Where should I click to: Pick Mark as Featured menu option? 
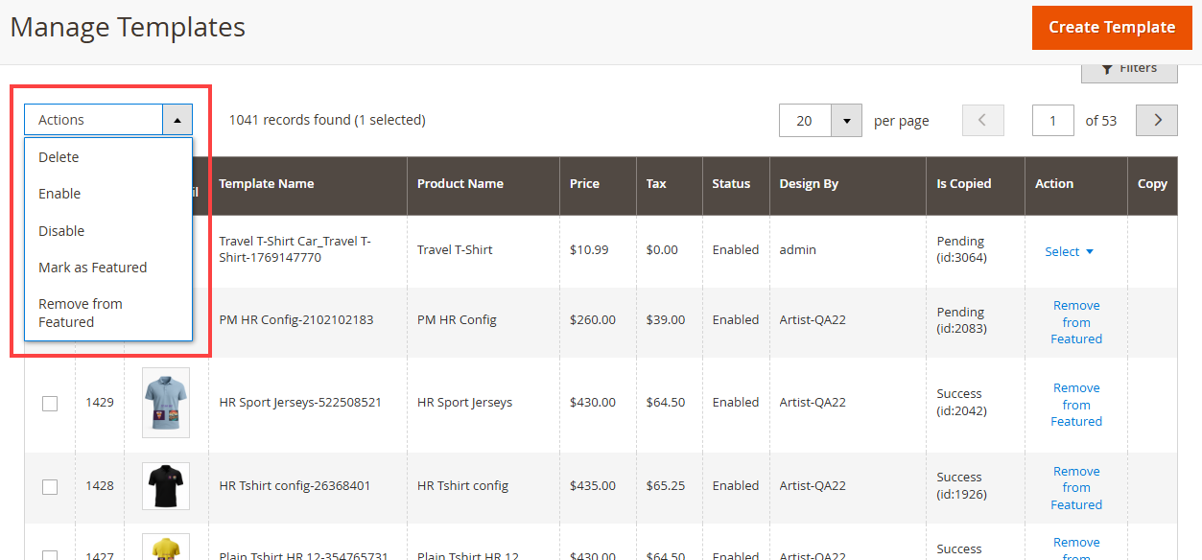(92, 268)
